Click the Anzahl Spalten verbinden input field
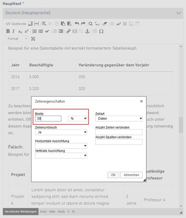The width and height of the screenshot is (186, 218). point(119,142)
